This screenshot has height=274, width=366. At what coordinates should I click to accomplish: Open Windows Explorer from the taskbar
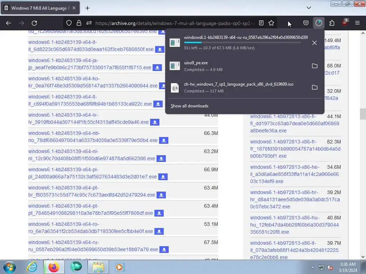click(x=98, y=267)
